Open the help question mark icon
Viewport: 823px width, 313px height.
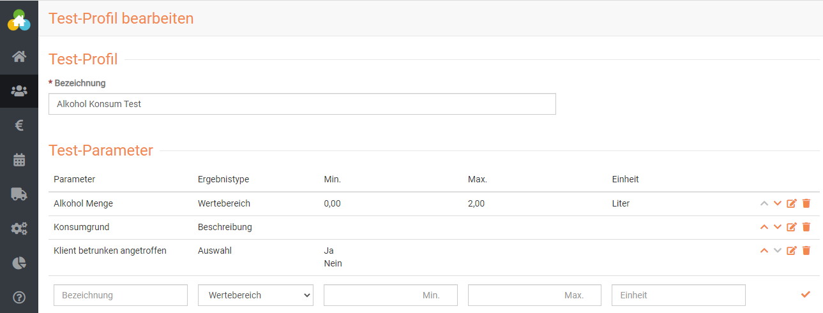[x=19, y=297]
